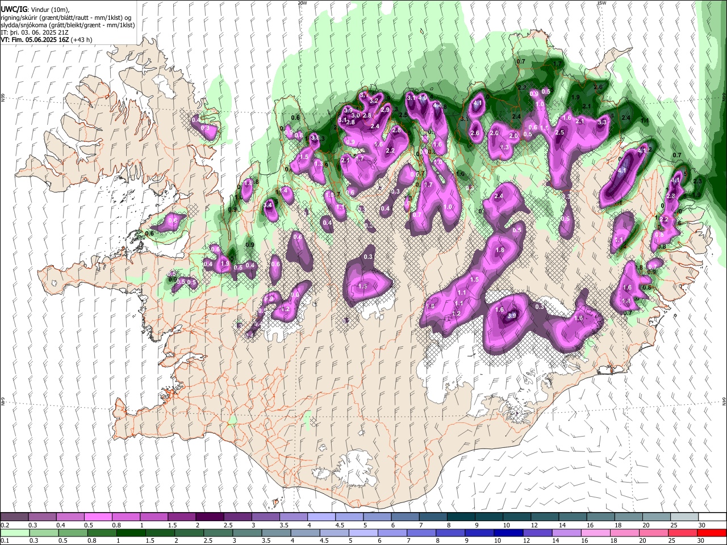Select the bright pink swatch between 0.5 and 0.8

click(x=98, y=517)
